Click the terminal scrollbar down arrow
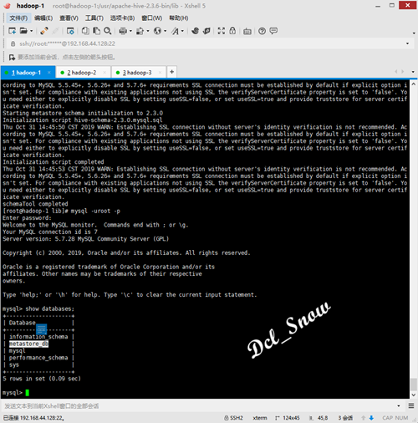Viewport: 418px width, 423px height. tap(414, 395)
